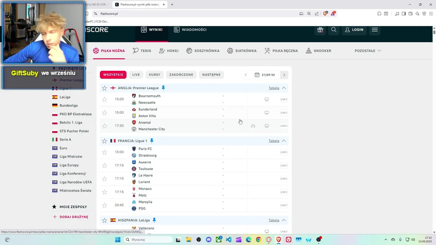Screen dimensions: 436x245
Task: Star the ANGLIA Premier League header
Action: coord(105,88)
